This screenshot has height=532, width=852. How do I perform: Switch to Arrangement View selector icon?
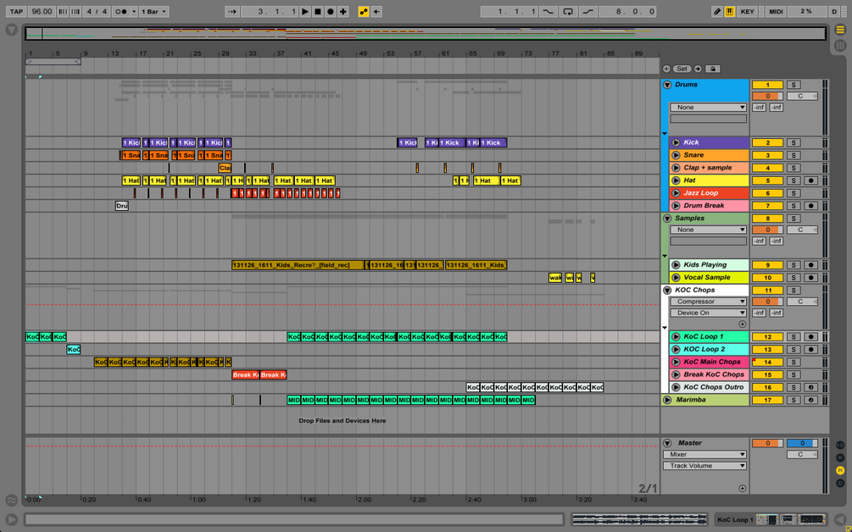click(x=840, y=30)
